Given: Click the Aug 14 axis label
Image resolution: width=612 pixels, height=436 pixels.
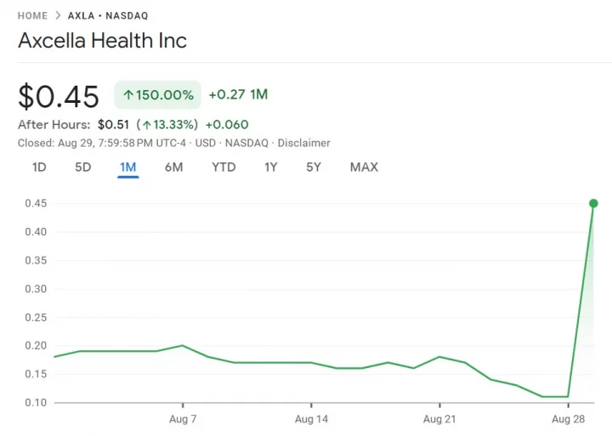Looking at the screenshot, I should (311, 419).
